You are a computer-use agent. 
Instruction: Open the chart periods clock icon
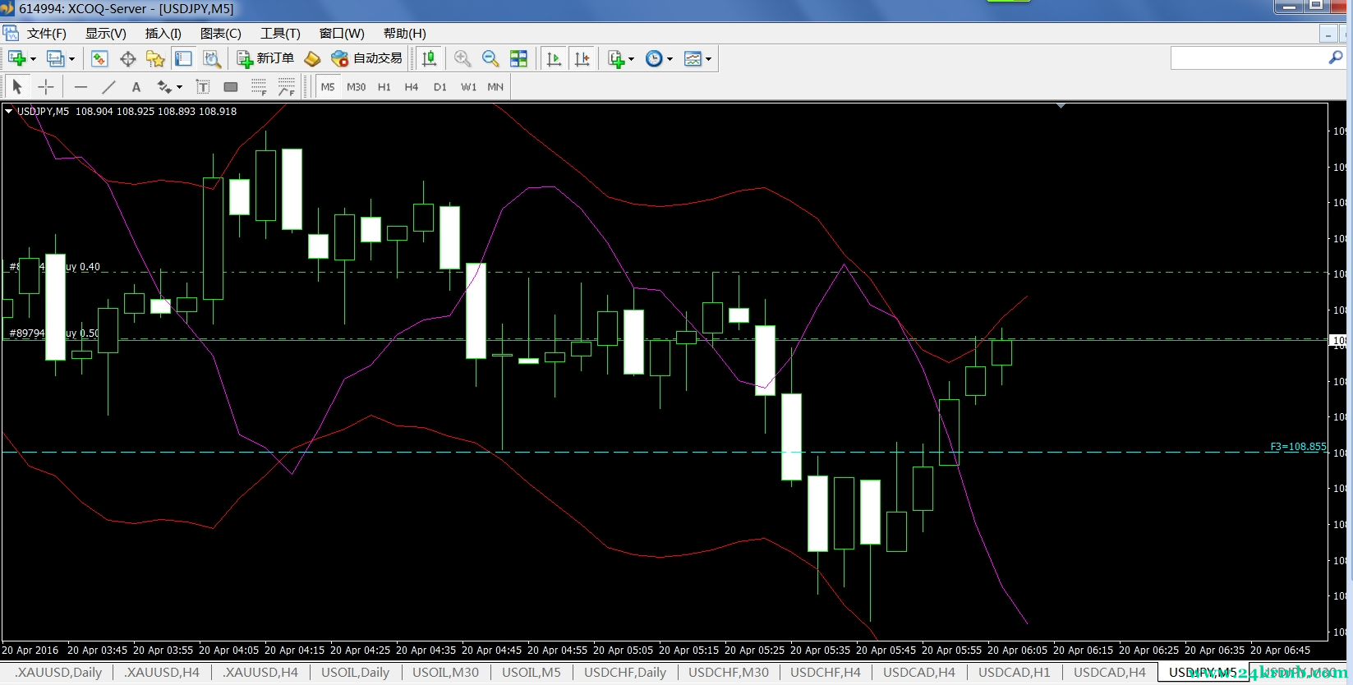point(654,58)
